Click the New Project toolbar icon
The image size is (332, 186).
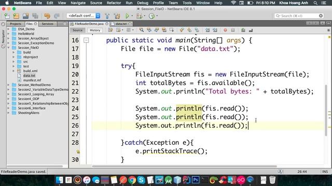16,16
